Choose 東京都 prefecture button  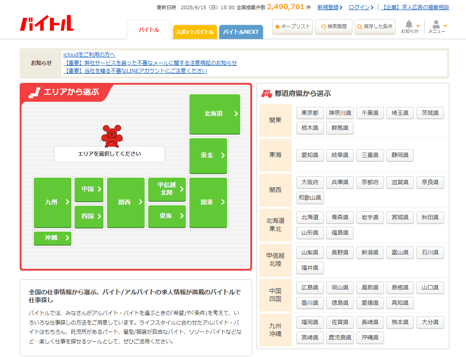click(310, 113)
